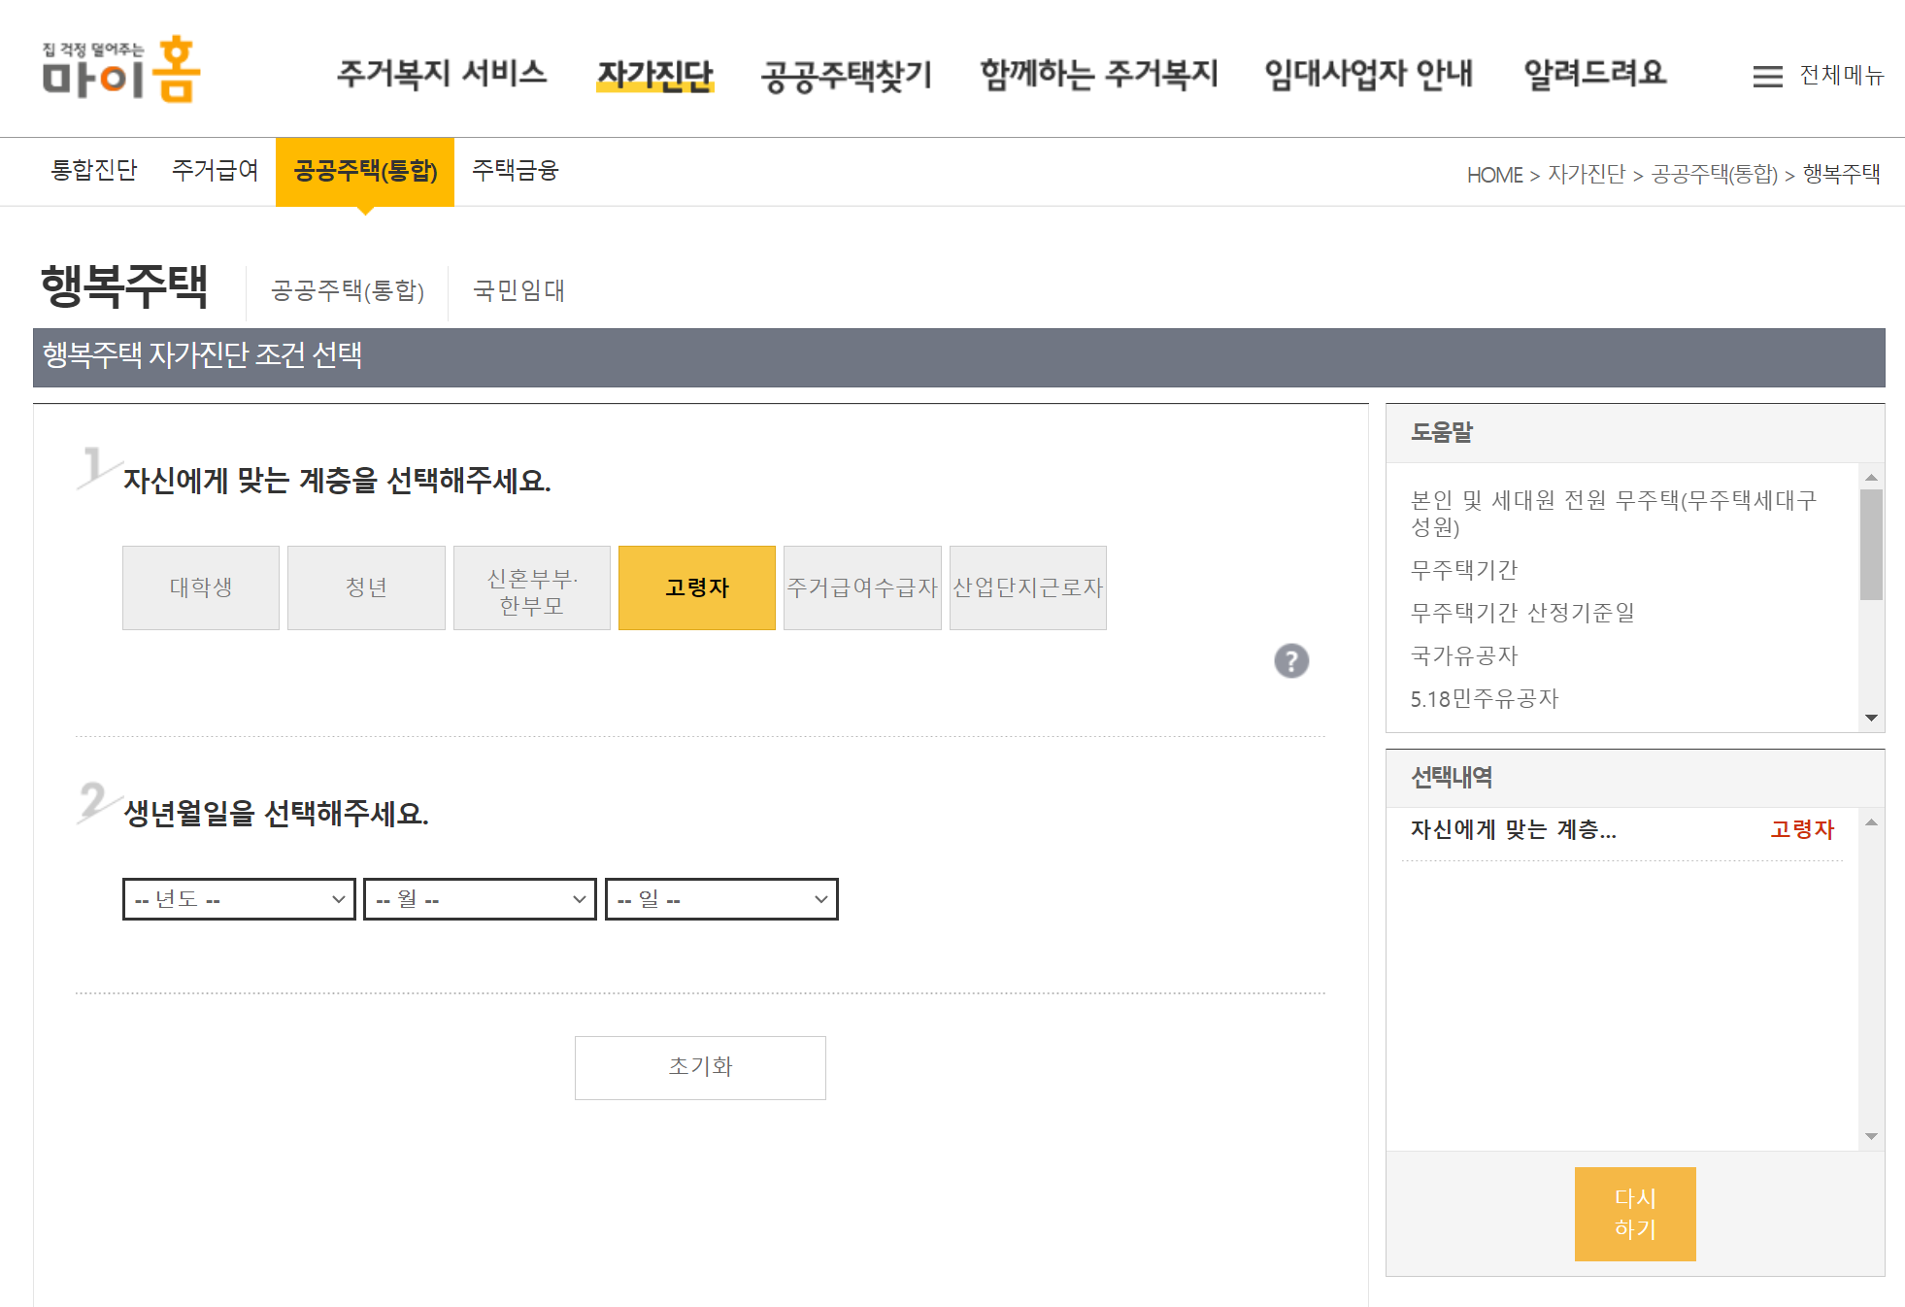
Task: Open the 공공주택찾기 navigation menu
Action: tap(847, 74)
